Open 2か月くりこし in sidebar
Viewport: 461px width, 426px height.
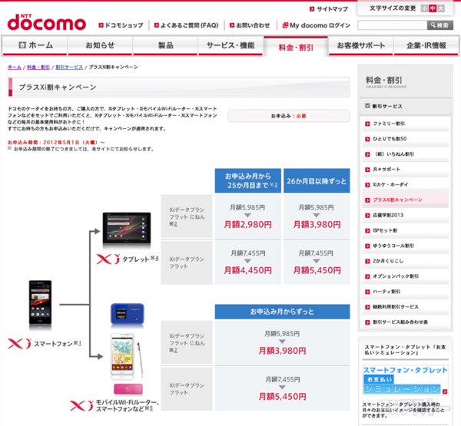[x=388, y=261]
